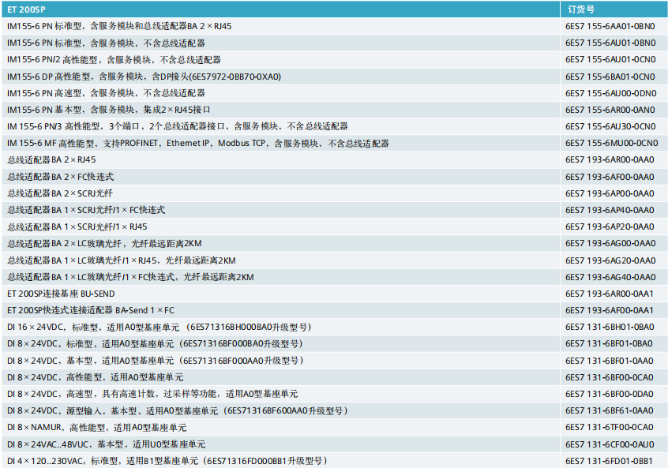
Task: Click 总线适配器 BA 2×SCRJ光纤 description
Action: pos(60,193)
